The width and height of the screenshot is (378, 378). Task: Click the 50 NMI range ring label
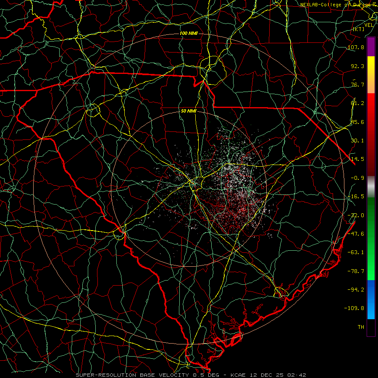point(189,111)
